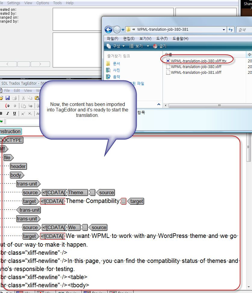
Task: Click the Print icon in TagEditor toolbar
Action: 14,98
